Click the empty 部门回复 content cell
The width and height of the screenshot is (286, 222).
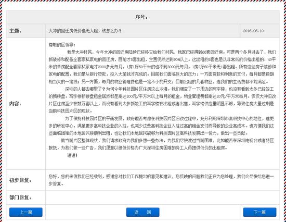[162, 198]
